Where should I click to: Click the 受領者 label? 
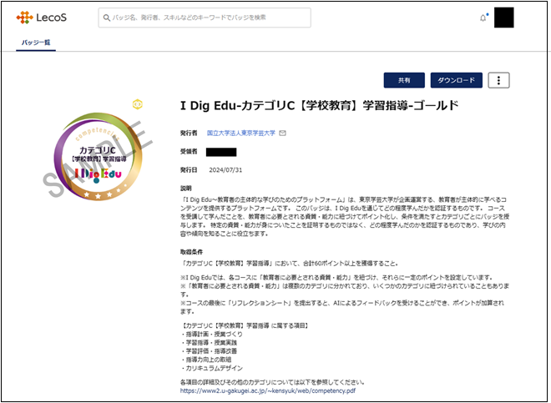(189, 152)
